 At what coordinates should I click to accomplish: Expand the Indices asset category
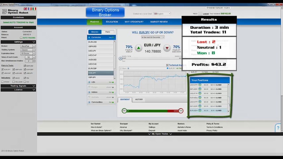(101, 92)
